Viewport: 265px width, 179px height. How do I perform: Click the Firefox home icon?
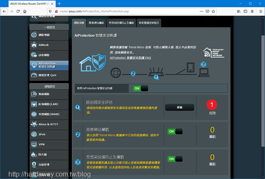(x=25, y=11)
